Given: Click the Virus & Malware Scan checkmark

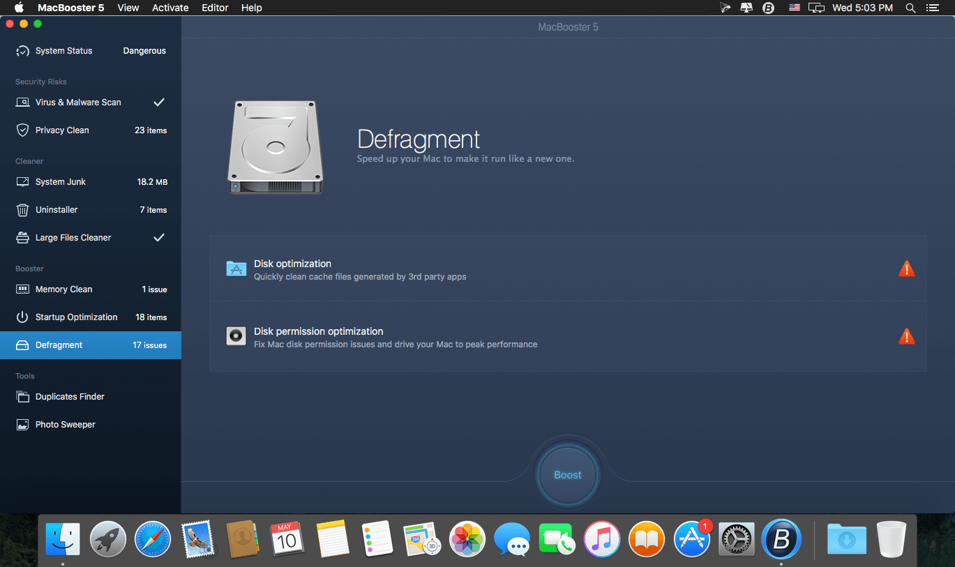Looking at the screenshot, I should (159, 103).
